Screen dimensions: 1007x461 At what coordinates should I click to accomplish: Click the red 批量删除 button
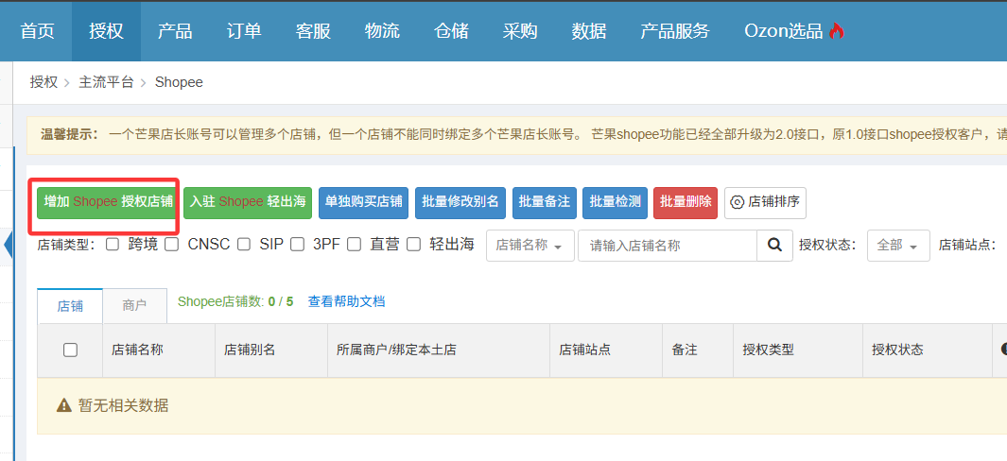pyautogui.click(x=686, y=202)
